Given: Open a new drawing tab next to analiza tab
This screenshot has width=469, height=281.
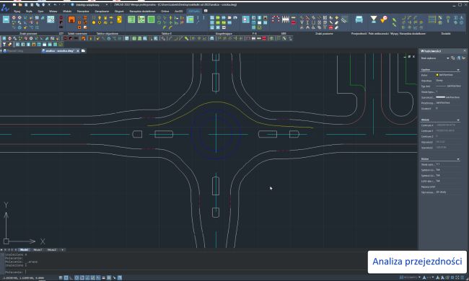Looking at the screenshot, I should coord(84,50).
